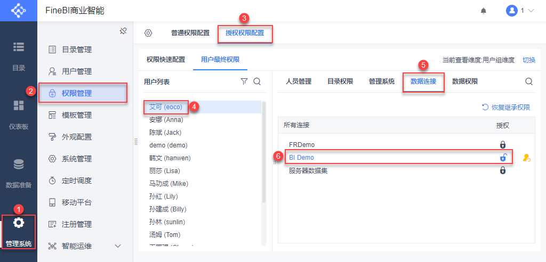Click the settings gear beside 普通权限配置

tap(148, 33)
